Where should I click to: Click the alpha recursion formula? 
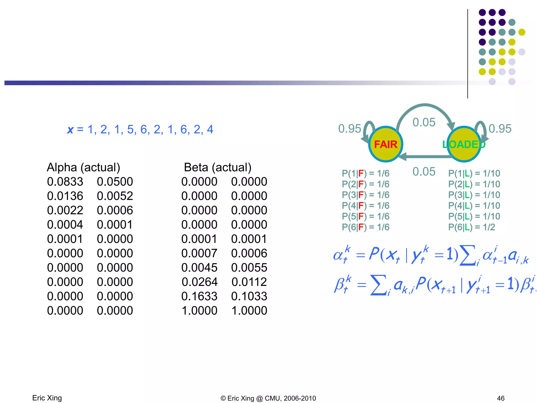(x=431, y=255)
